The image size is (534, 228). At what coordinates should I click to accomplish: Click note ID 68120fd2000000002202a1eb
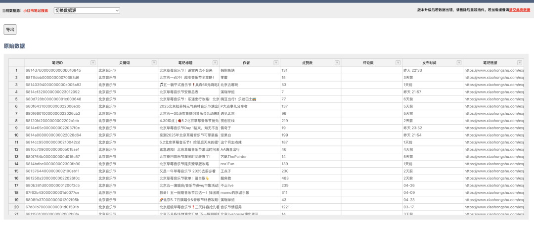tap(61, 121)
